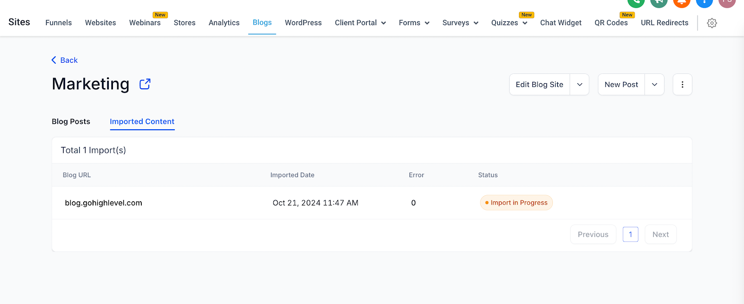Click the Back arrow icon
The height and width of the screenshot is (304, 744).
(x=54, y=60)
